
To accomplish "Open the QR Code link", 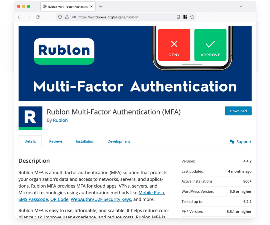I will pos(59,199).
